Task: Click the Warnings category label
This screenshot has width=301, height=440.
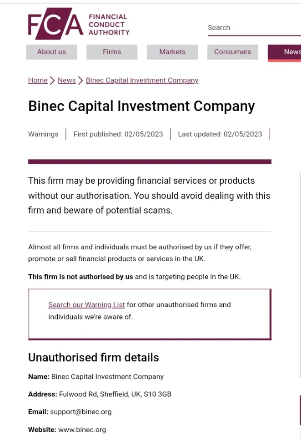Action: pos(43,134)
